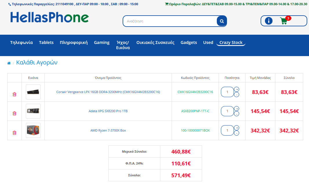Screen dimensions: 309x183
Task: Click the grand total 571,49€
Action: 181,175
